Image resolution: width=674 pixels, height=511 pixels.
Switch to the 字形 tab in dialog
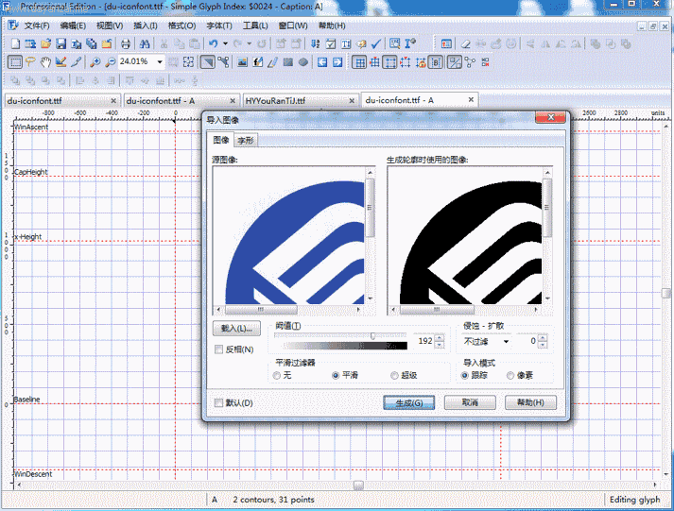click(x=246, y=140)
